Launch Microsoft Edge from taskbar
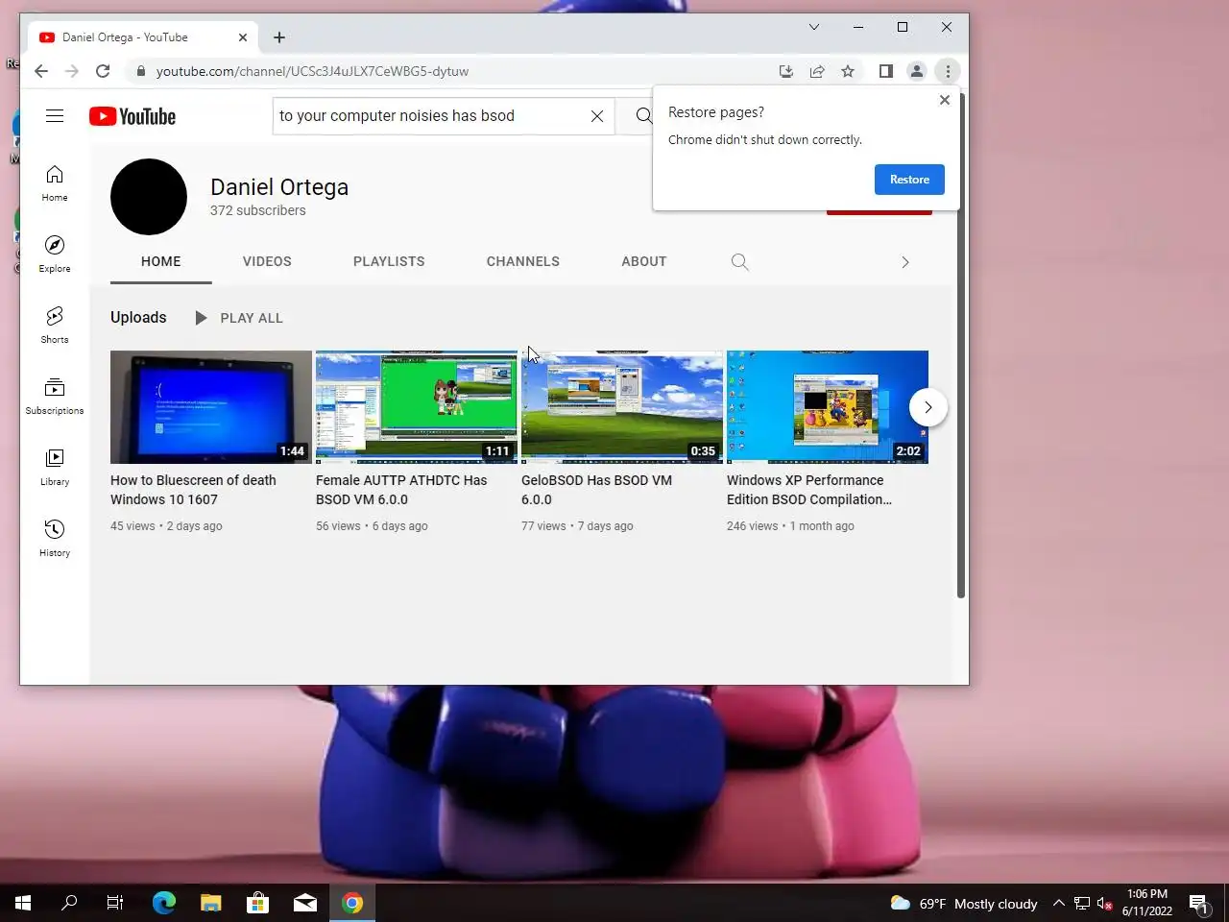 164,903
